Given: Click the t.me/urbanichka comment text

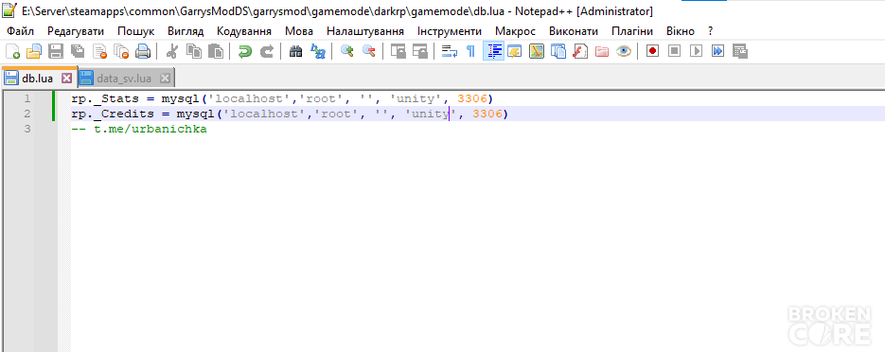Looking at the screenshot, I should [150, 130].
